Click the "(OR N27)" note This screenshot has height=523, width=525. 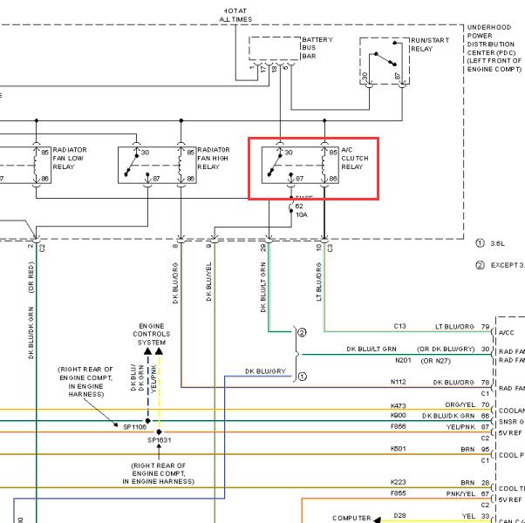click(435, 361)
